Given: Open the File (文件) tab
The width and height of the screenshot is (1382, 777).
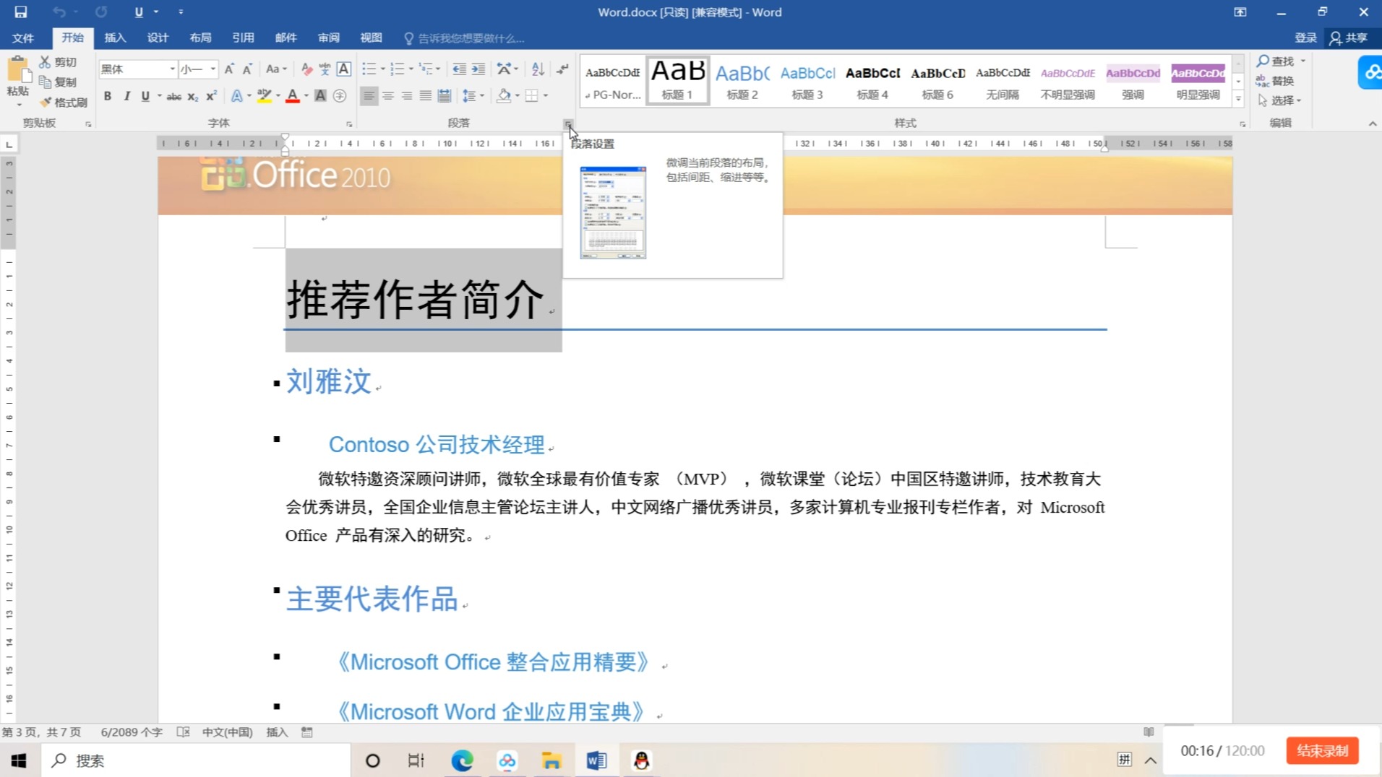Looking at the screenshot, I should [x=23, y=38].
